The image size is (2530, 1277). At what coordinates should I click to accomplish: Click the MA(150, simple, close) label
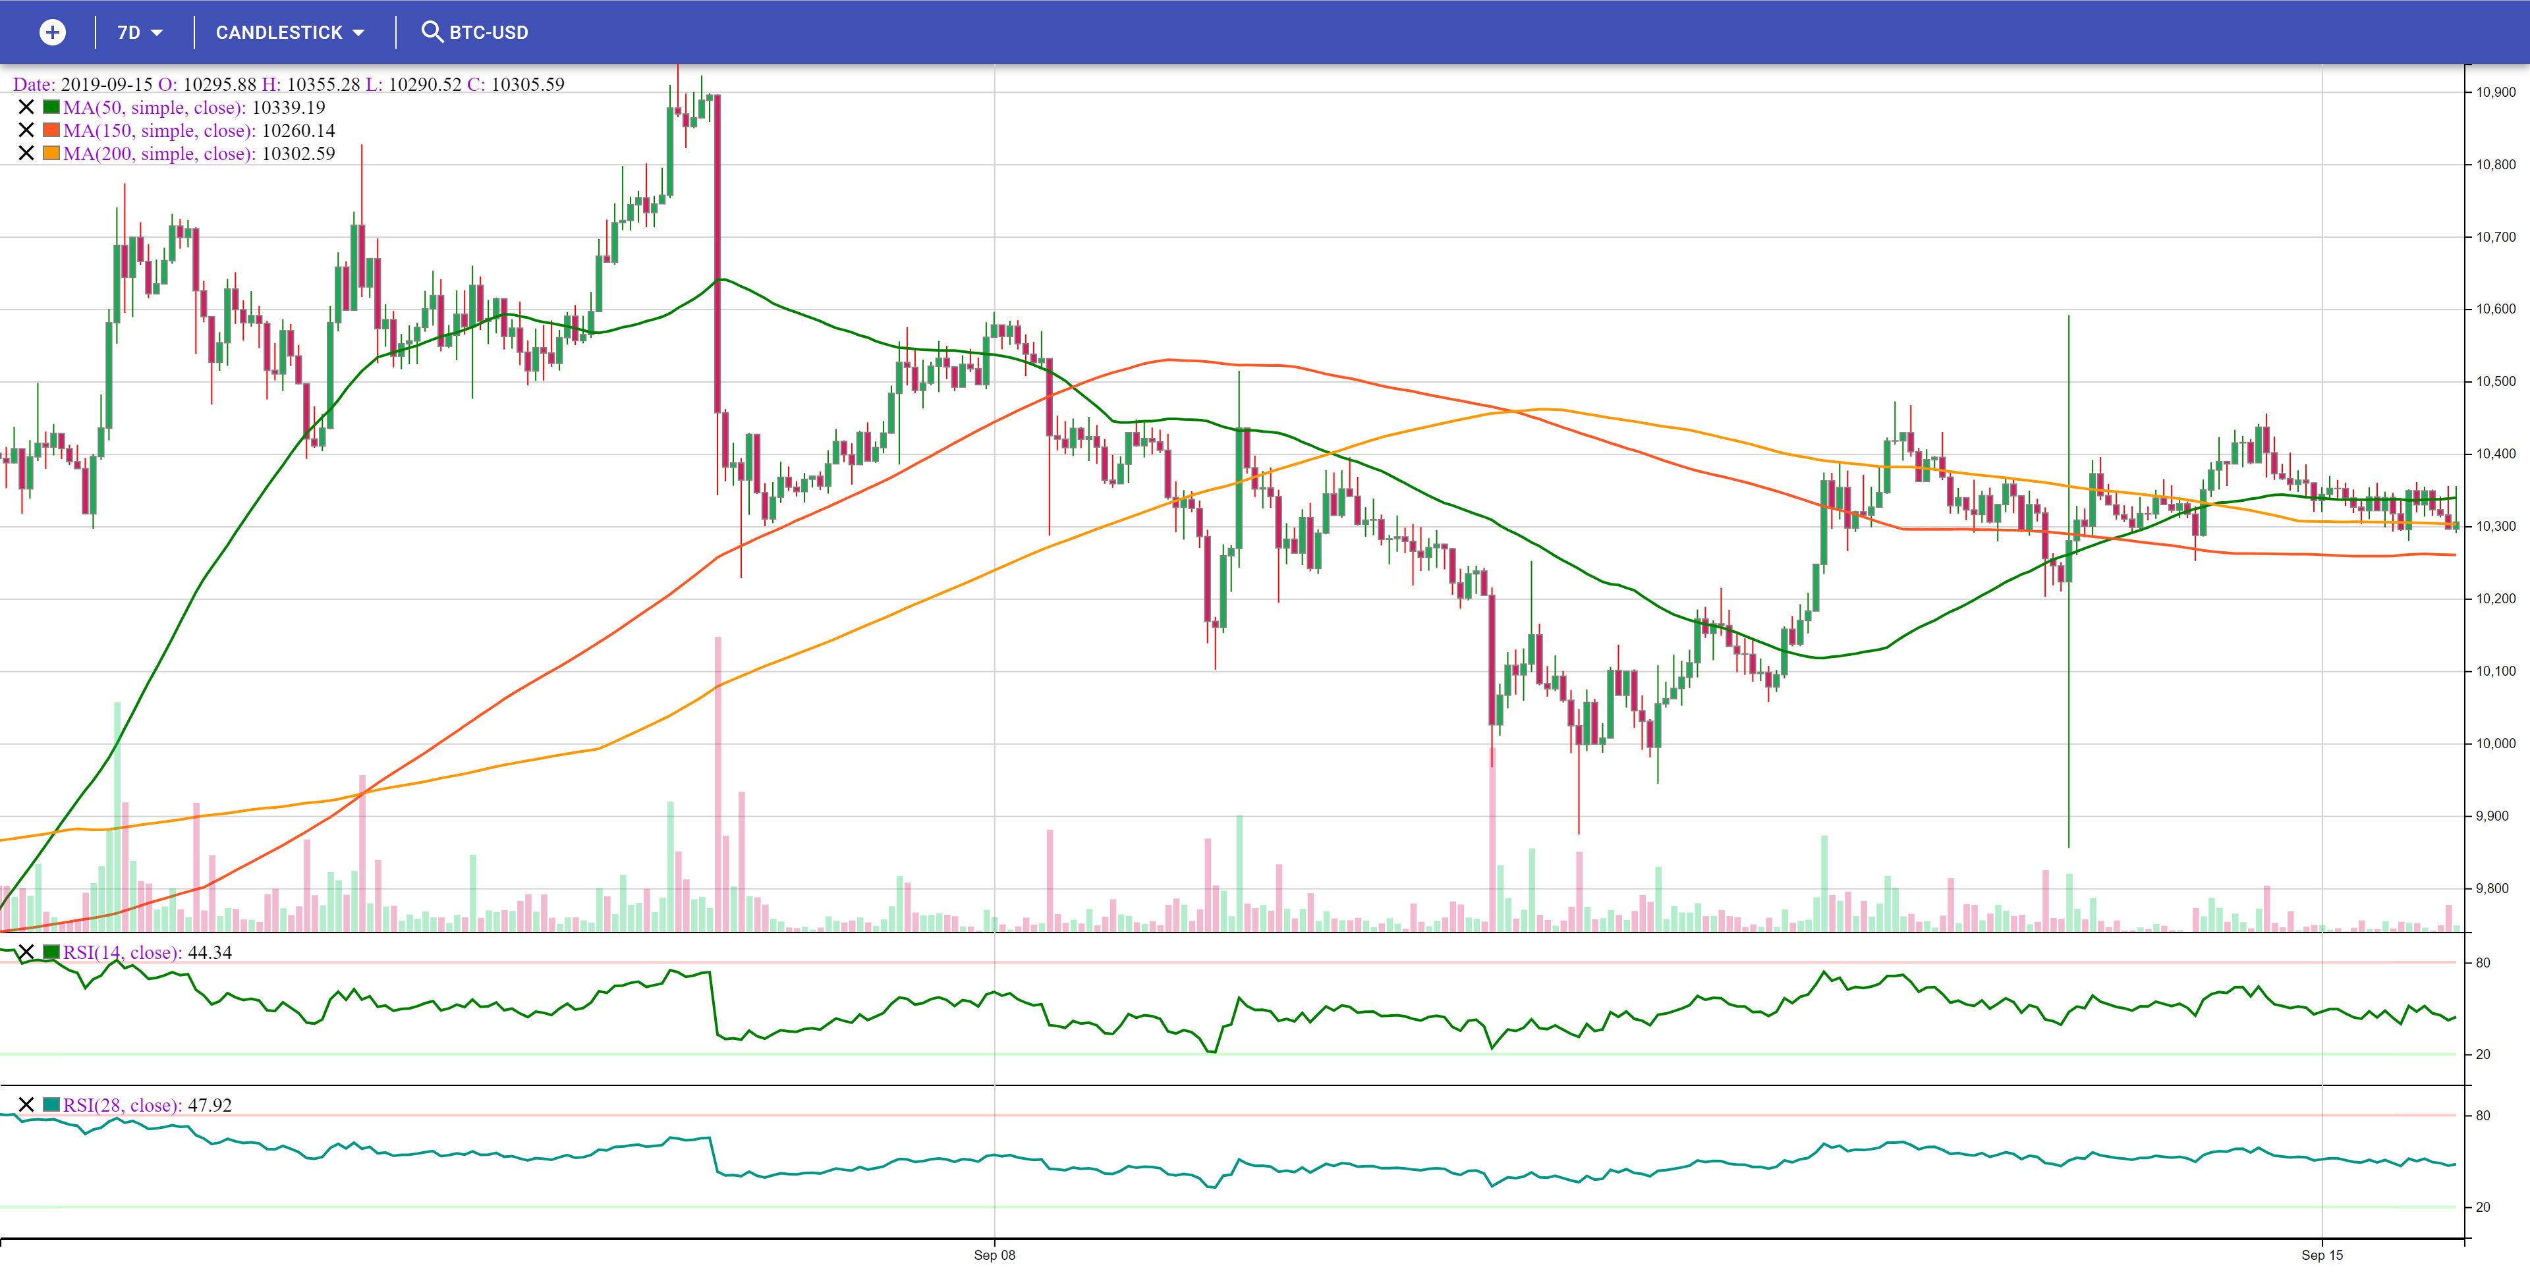159,130
